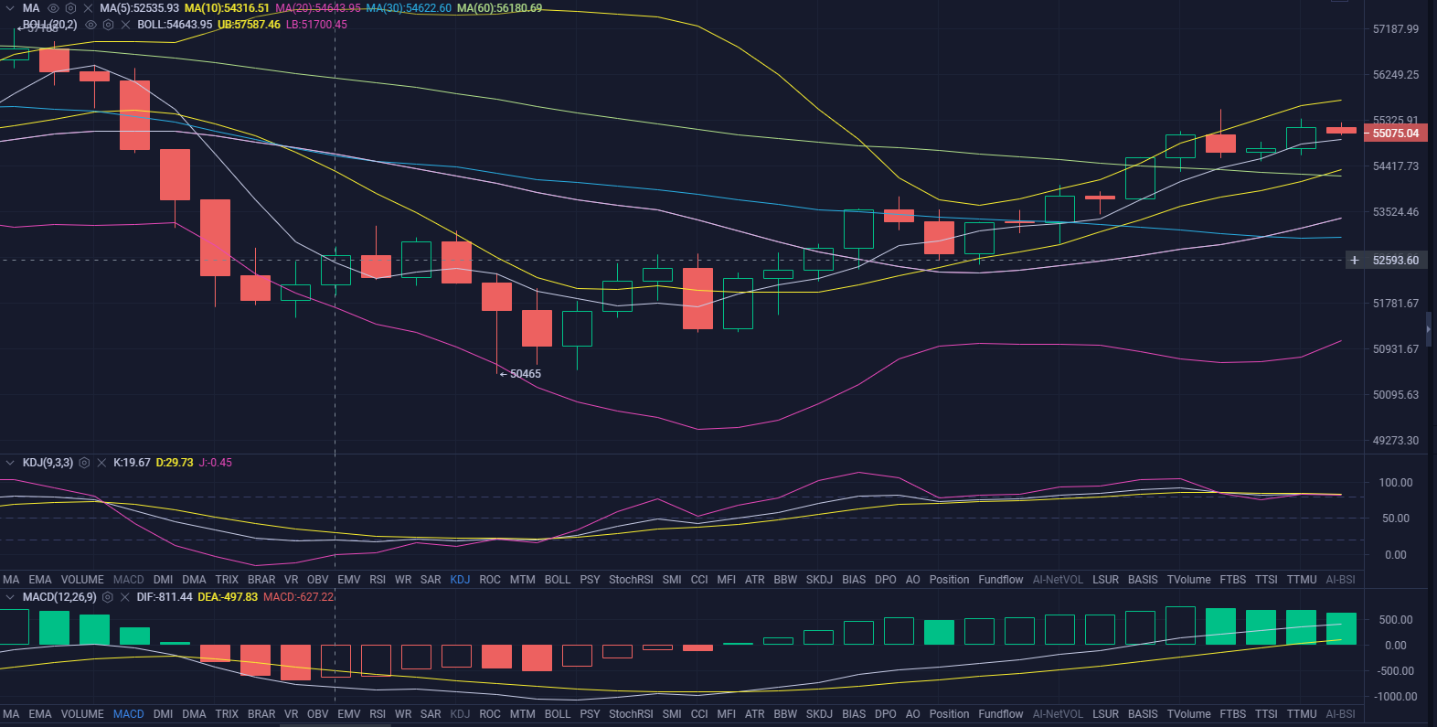Collapse the KDJ(9,3,3) panel chevron
This screenshot has height=727, width=1437.
(10, 463)
